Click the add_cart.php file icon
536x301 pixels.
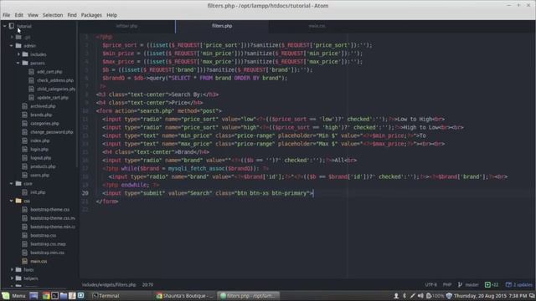tap(32, 72)
